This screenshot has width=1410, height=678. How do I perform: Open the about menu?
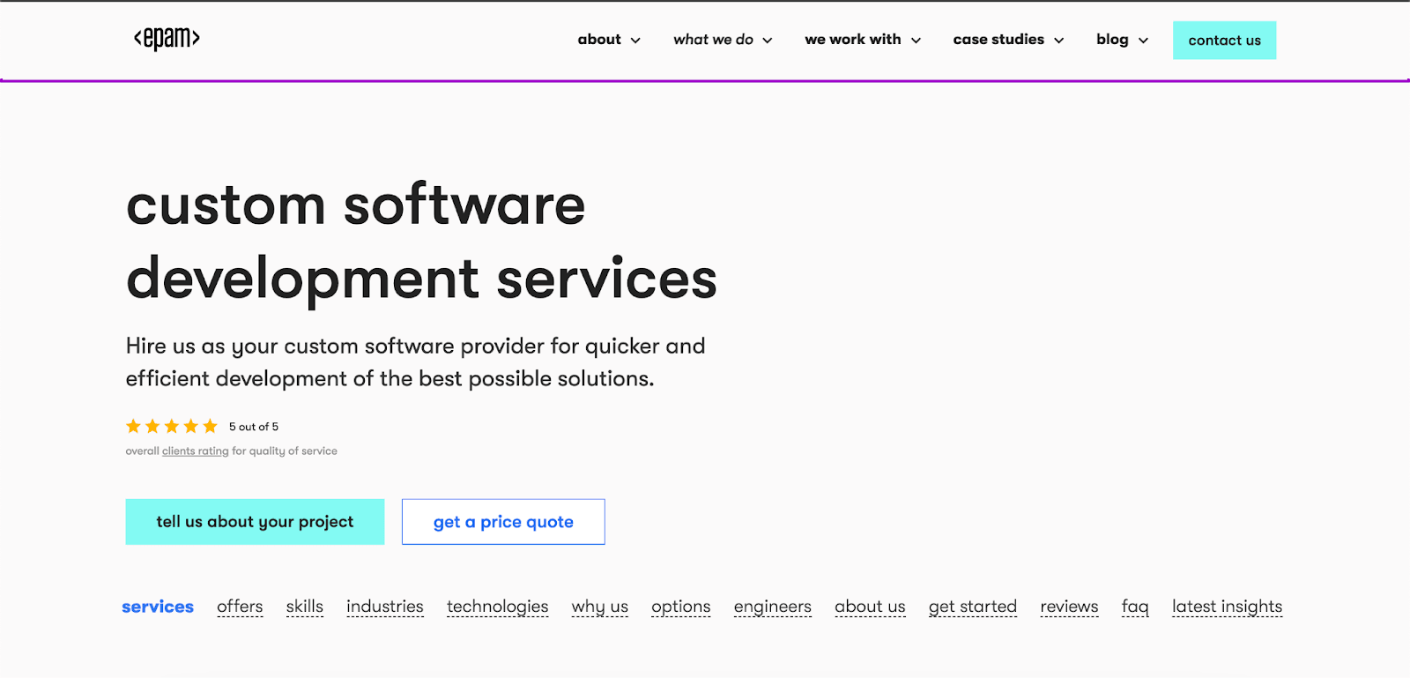click(x=599, y=40)
